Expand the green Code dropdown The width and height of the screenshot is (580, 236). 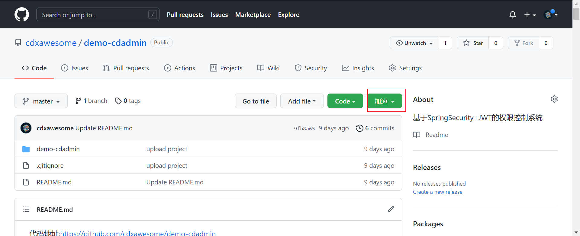[345, 101]
